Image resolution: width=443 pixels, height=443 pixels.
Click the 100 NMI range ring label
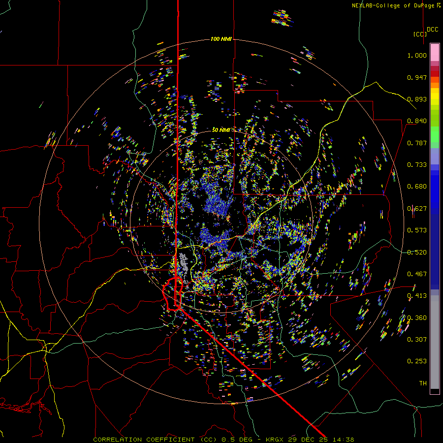pyautogui.click(x=221, y=39)
